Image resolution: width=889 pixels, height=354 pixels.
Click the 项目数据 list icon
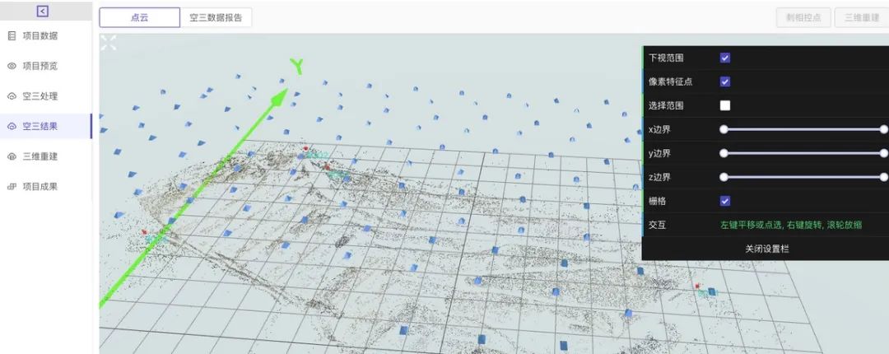coord(12,36)
